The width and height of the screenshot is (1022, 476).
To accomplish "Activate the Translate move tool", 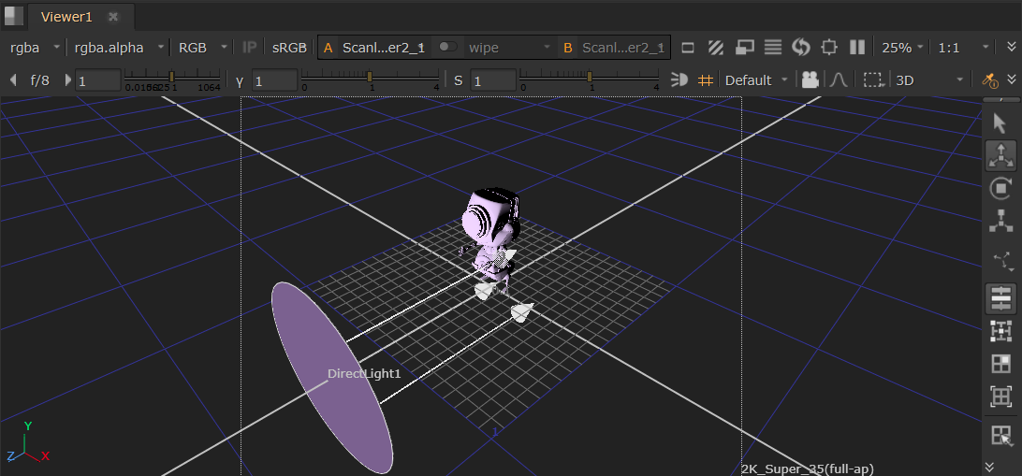I will [1000, 155].
